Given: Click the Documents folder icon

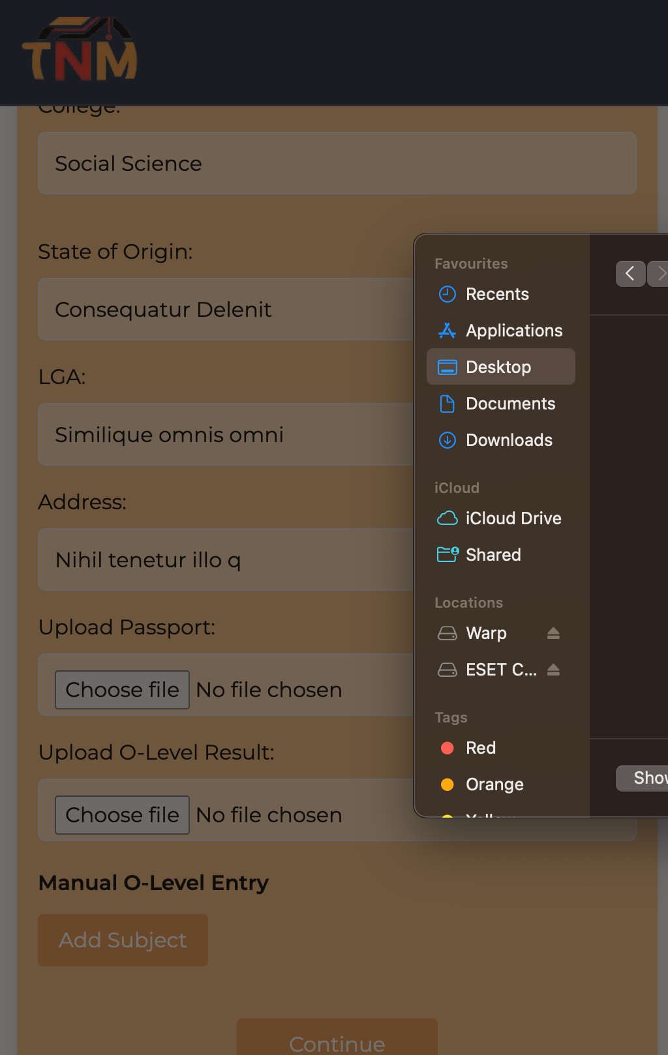Looking at the screenshot, I should click(447, 404).
